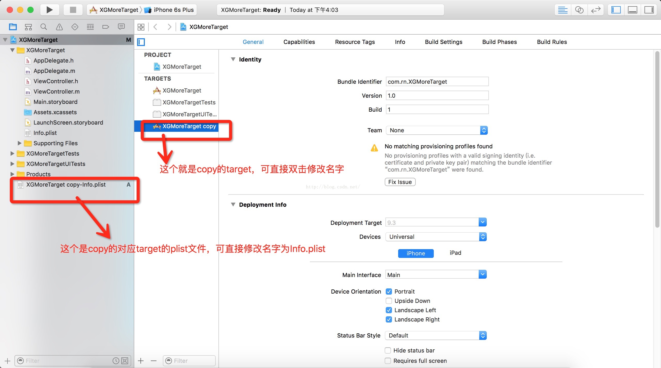Collapse the Deployment Info section
Image resolution: width=661 pixels, height=368 pixels.
click(233, 205)
